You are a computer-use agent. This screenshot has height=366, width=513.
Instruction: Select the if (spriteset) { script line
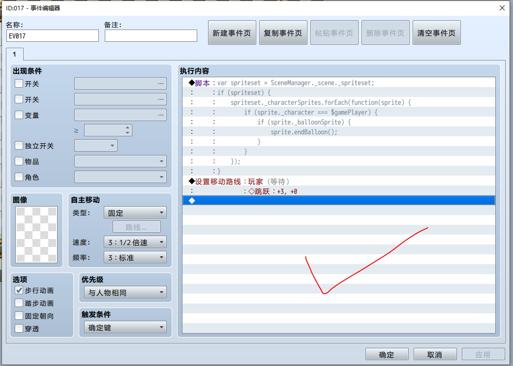tap(338, 92)
